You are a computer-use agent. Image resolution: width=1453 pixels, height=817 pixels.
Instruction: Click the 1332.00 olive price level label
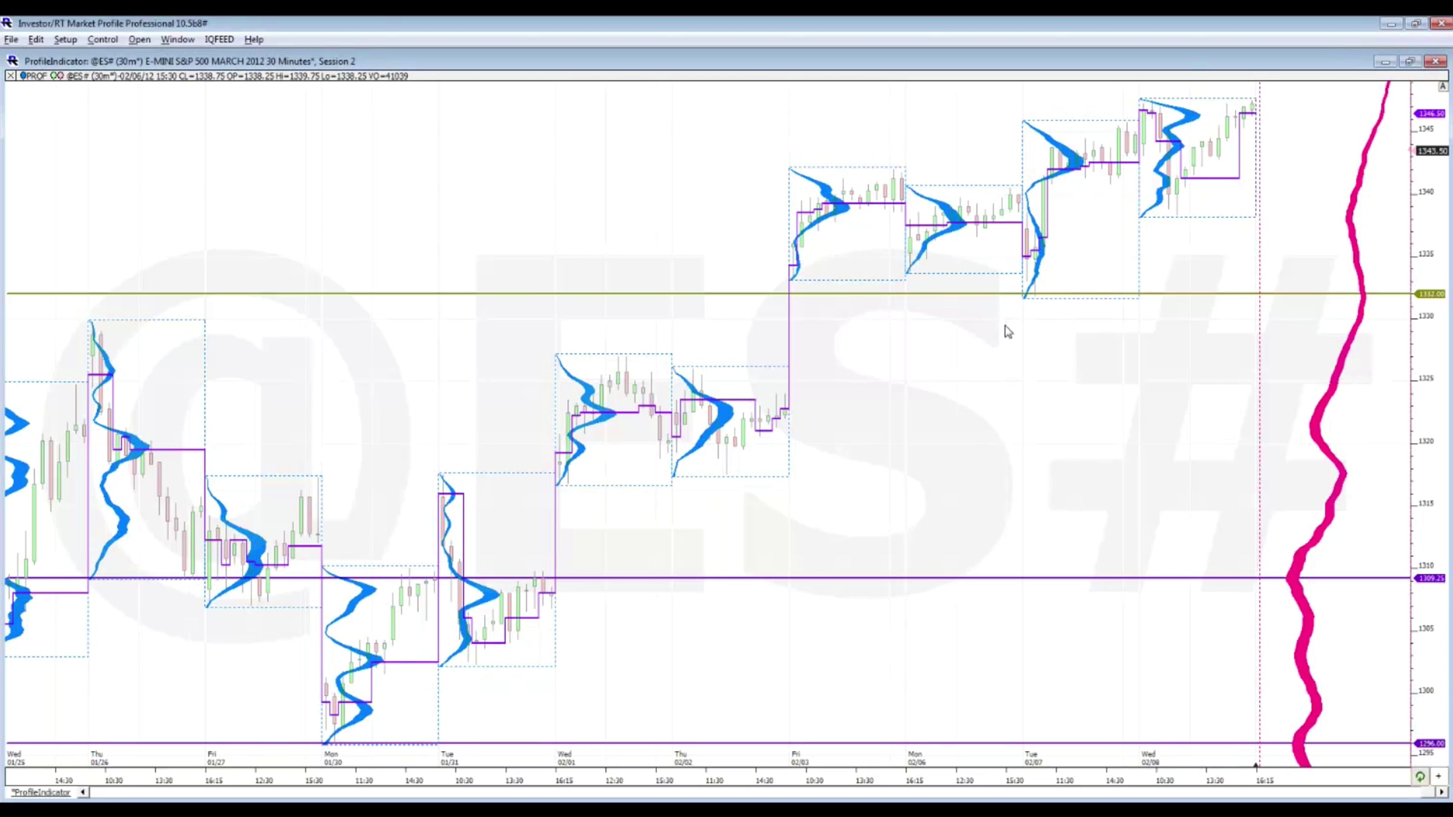coord(1431,294)
